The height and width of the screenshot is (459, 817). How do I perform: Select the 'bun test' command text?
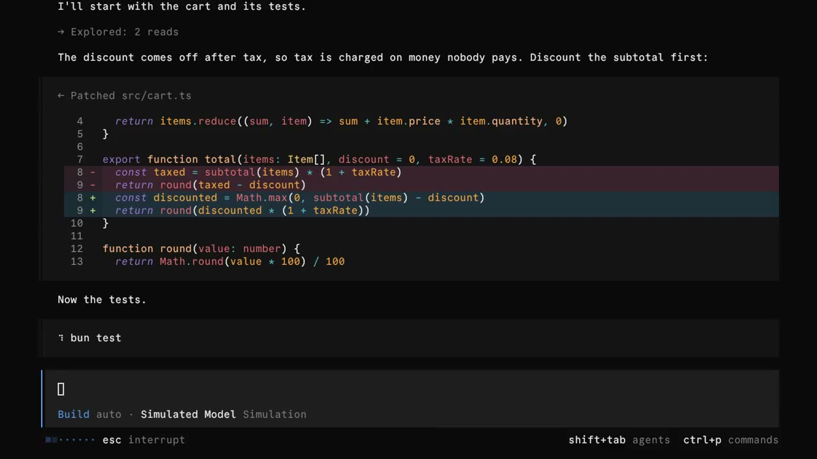(x=96, y=338)
